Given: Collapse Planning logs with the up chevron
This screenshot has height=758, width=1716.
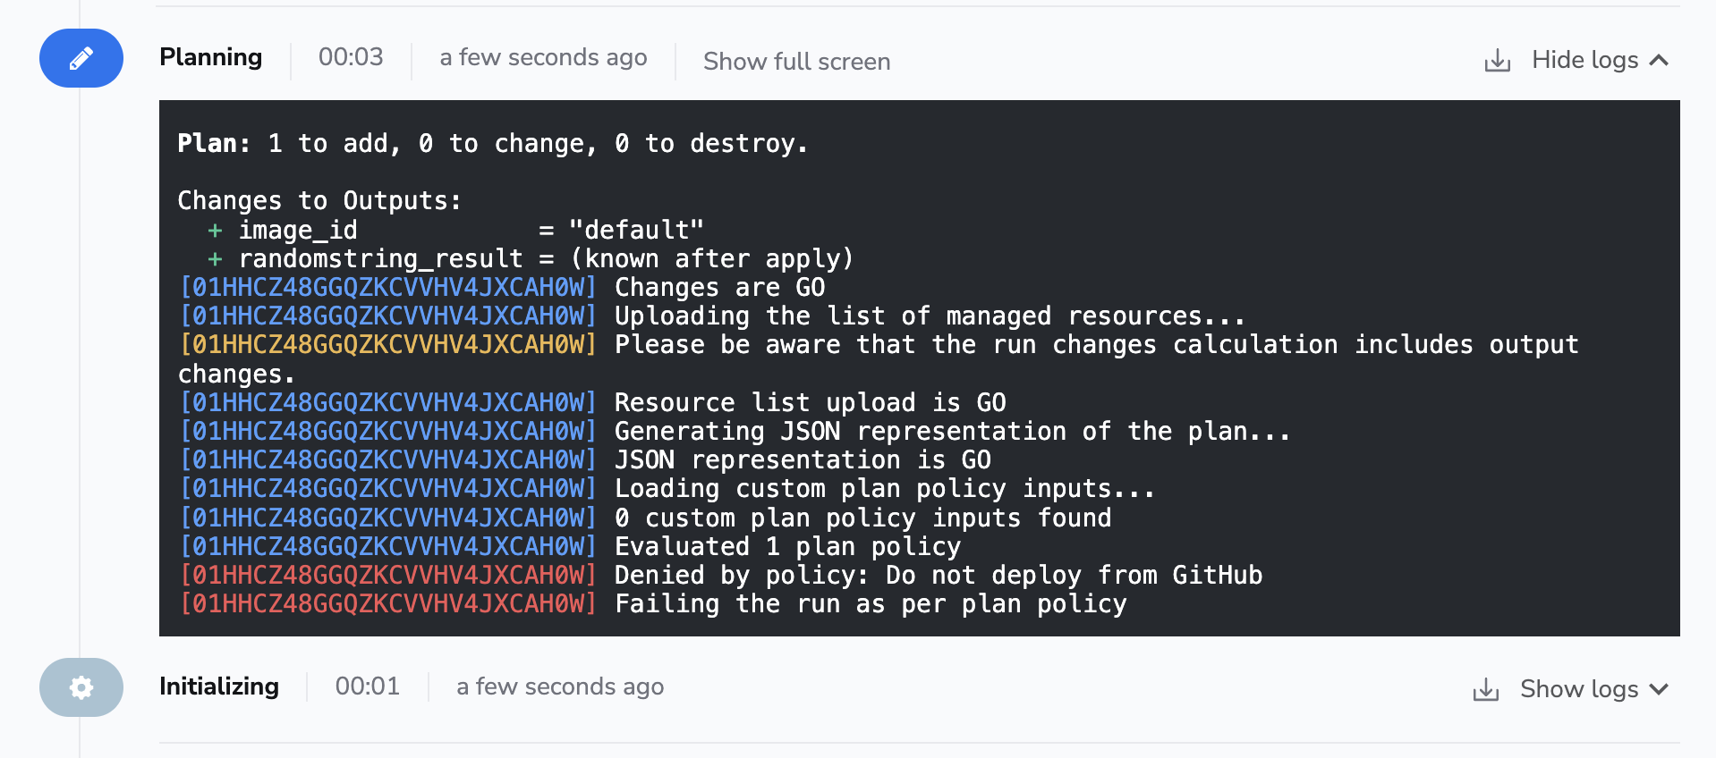Looking at the screenshot, I should coord(1659,60).
